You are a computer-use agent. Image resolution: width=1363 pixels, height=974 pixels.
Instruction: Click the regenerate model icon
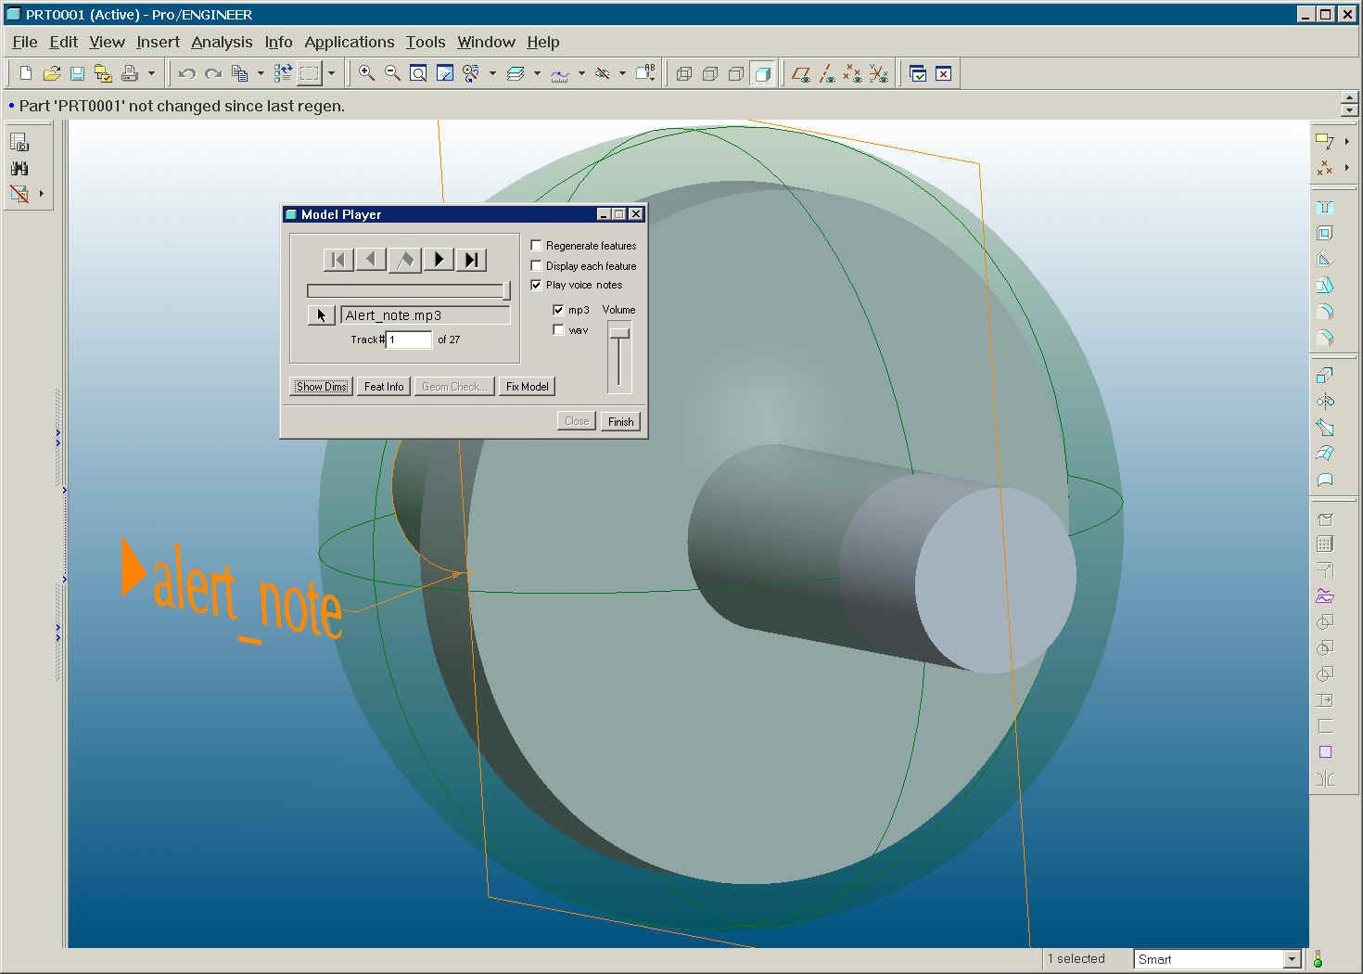pyautogui.click(x=284, y=73)
